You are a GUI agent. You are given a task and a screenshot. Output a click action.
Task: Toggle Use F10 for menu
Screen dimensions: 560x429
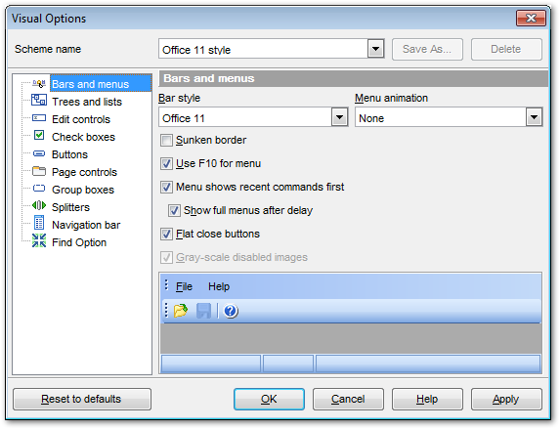coord(166,164)
